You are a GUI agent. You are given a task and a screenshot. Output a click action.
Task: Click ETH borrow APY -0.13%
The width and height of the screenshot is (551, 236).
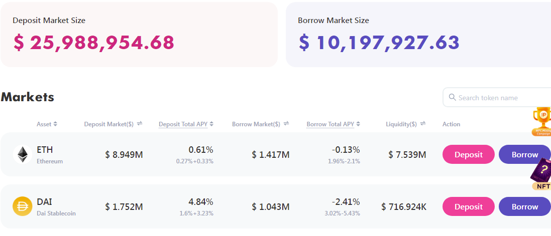click(x=346, y=150)
